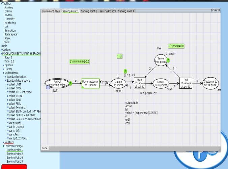228x169 pixels.
Task: Select the Serving Point 1 tab
Action: (x=70, y=11)
